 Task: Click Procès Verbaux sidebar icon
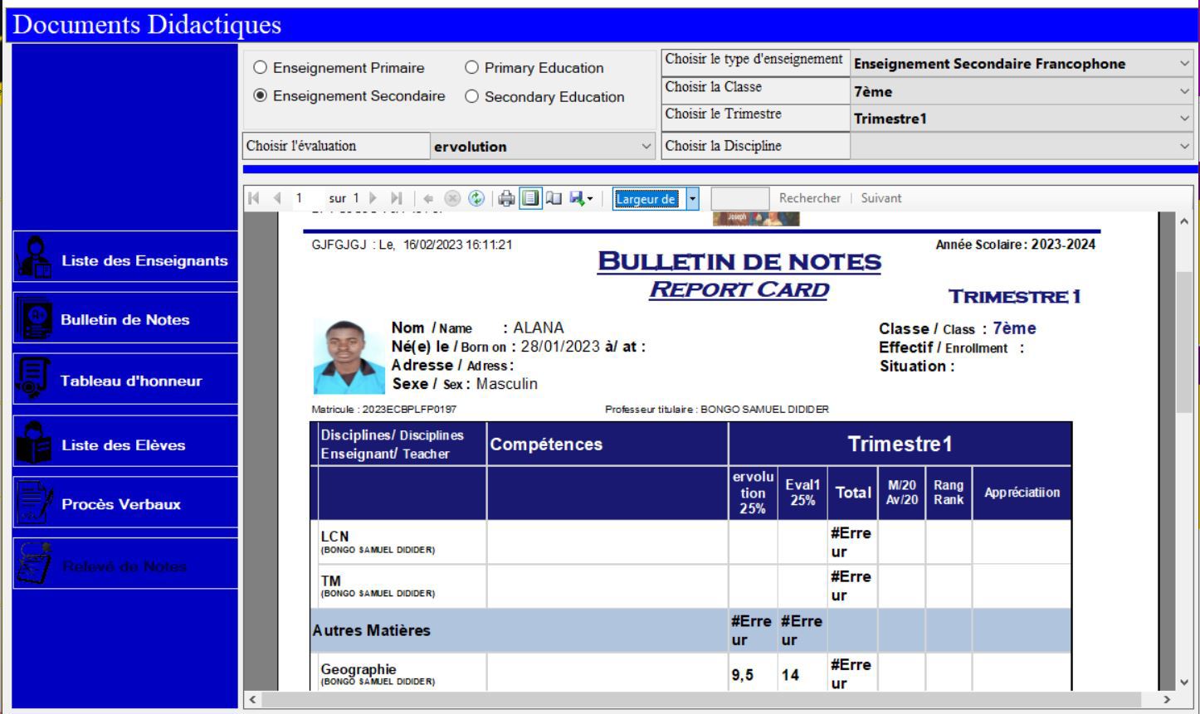tap(36, 503)
